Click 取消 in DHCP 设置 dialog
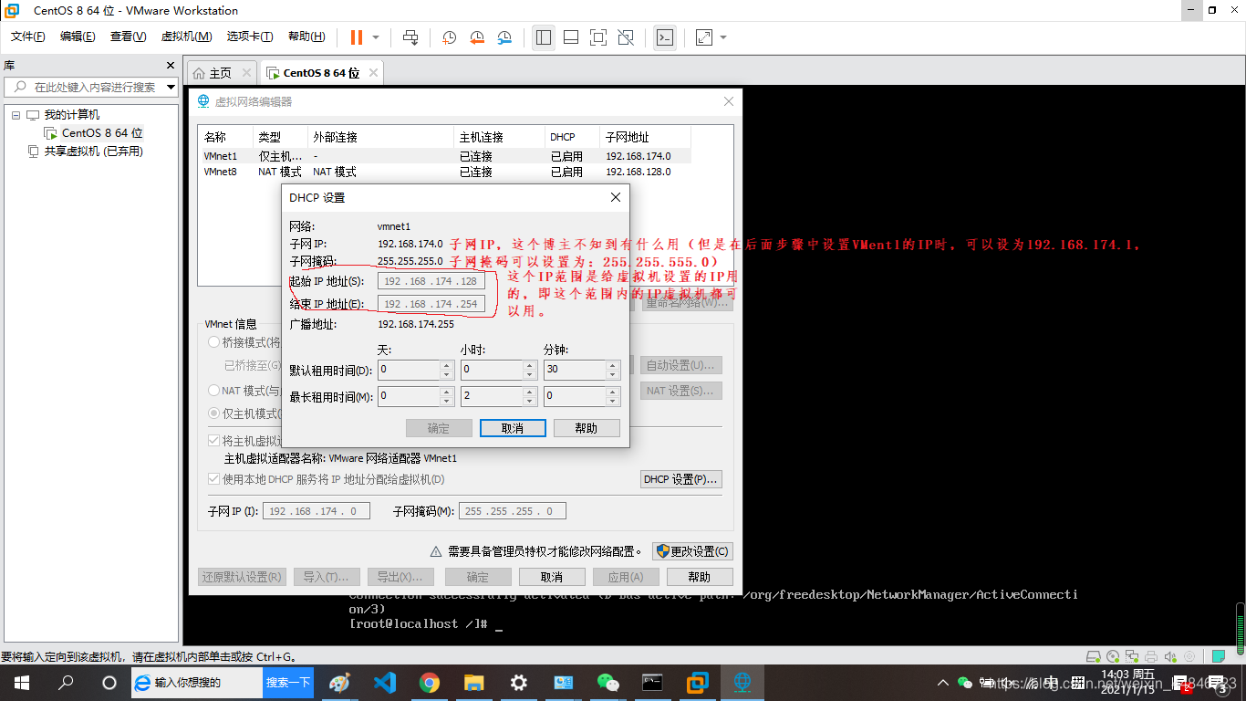 point(513,428)
